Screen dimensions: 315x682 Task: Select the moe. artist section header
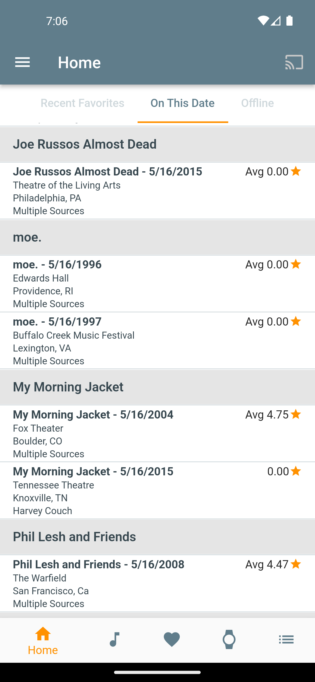(157, 237)
